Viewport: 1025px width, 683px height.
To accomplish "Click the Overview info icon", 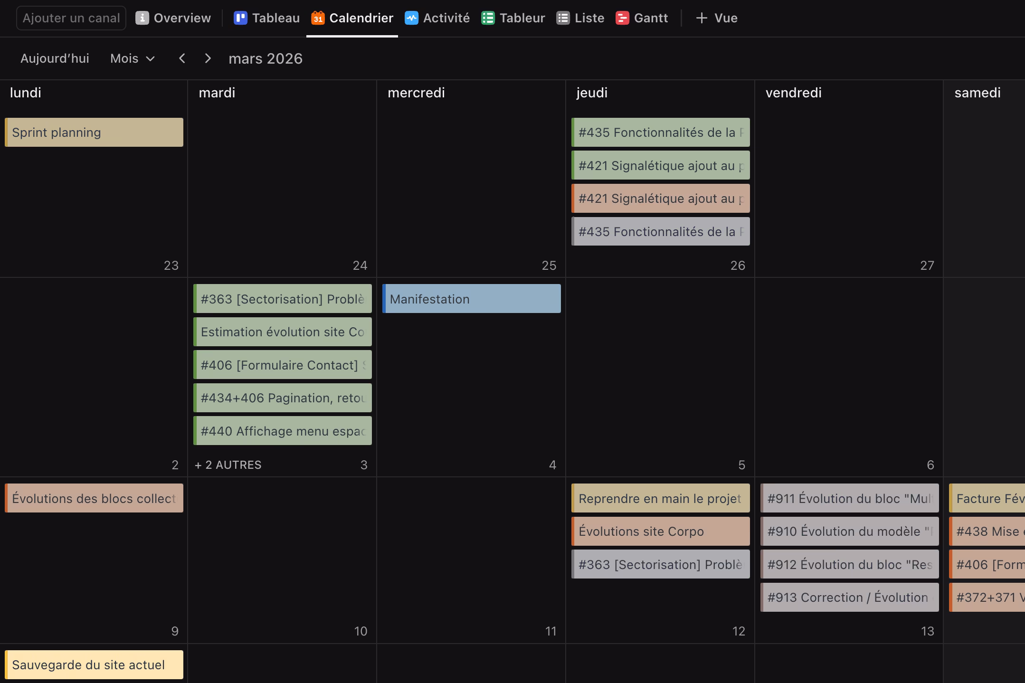I will [142, 18].
